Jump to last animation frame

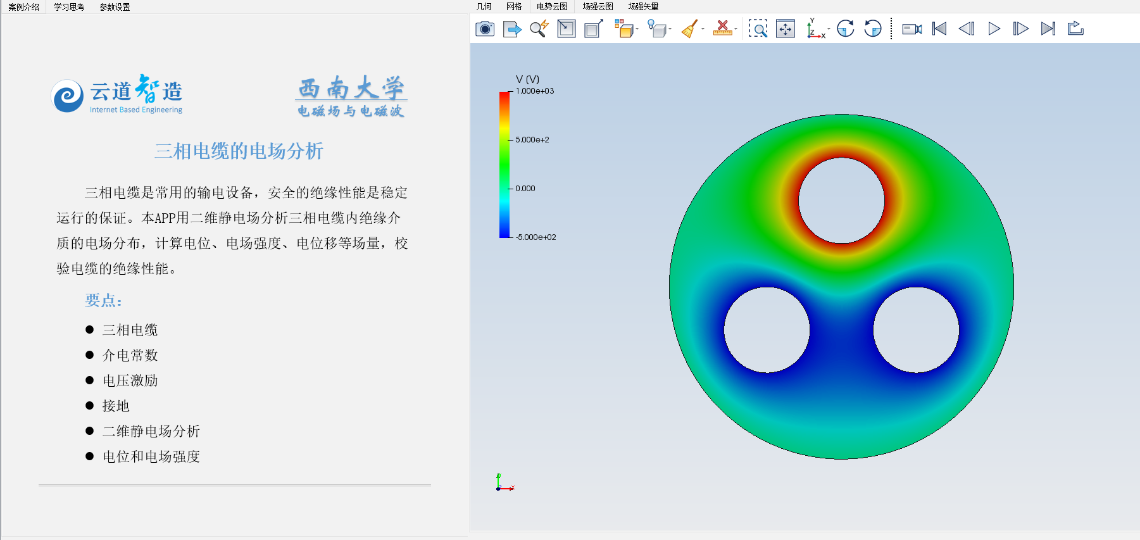click(1048, 28)
